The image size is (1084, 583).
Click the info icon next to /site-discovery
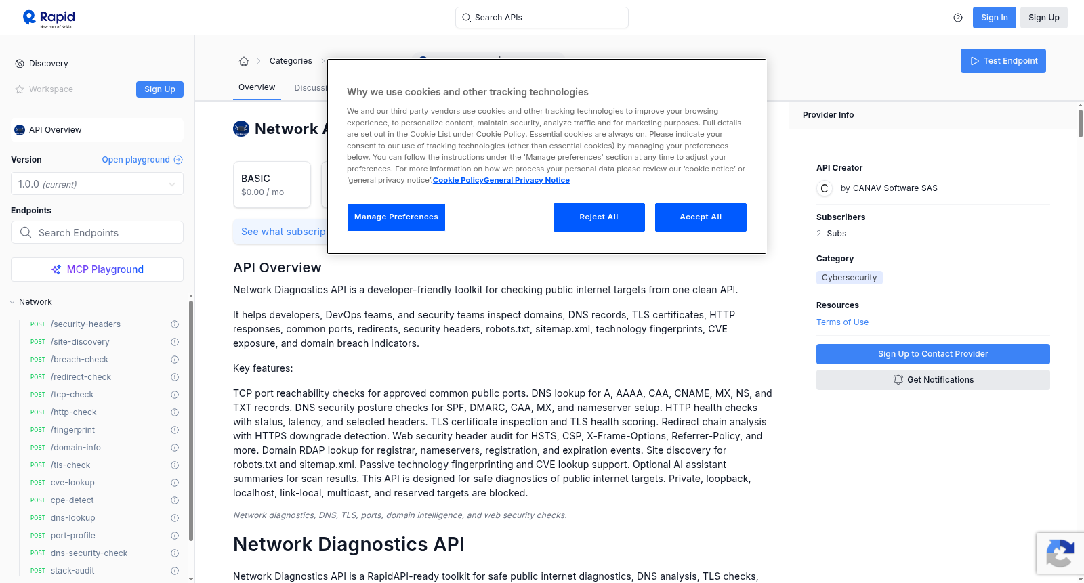click(175, 342)
